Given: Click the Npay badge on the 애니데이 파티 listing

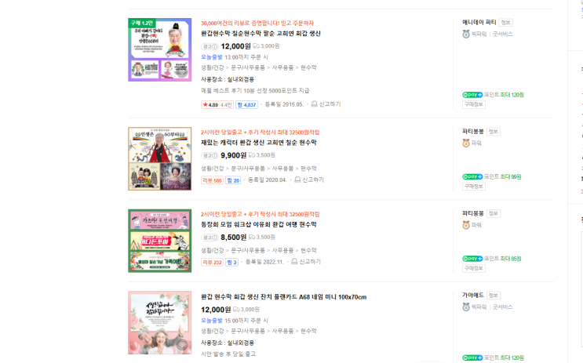Looking at the screenshot, I should (472, 95).
